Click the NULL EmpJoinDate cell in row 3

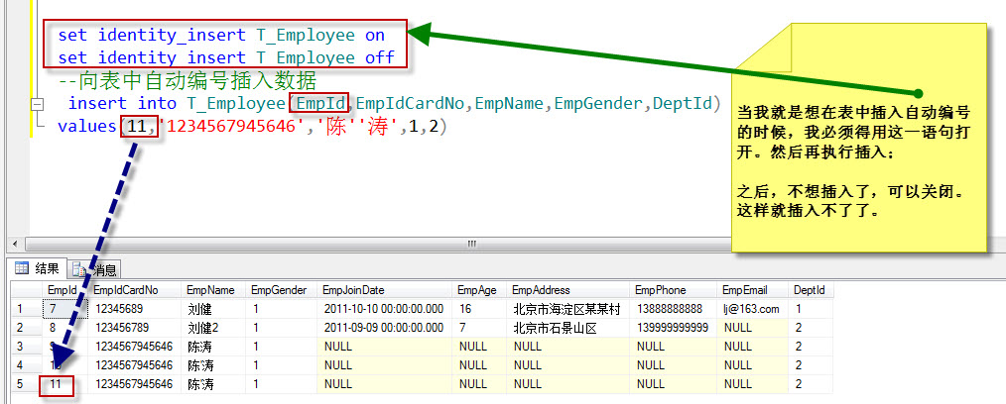pos(386,347)
